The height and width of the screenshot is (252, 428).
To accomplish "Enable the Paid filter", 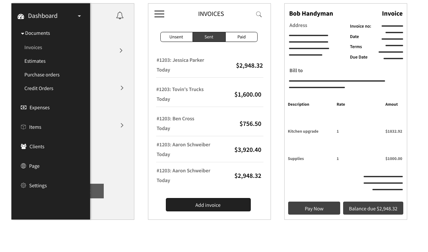I will (241, 37).
